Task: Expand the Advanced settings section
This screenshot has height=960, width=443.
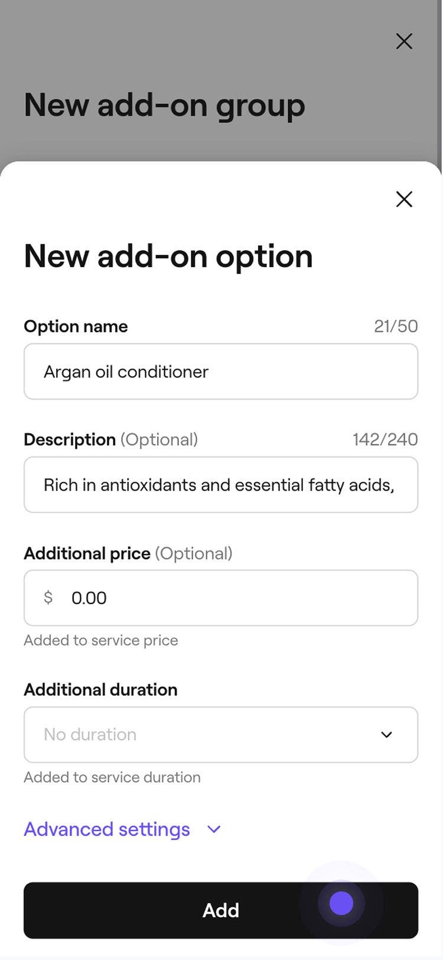Action: [107, 829]
